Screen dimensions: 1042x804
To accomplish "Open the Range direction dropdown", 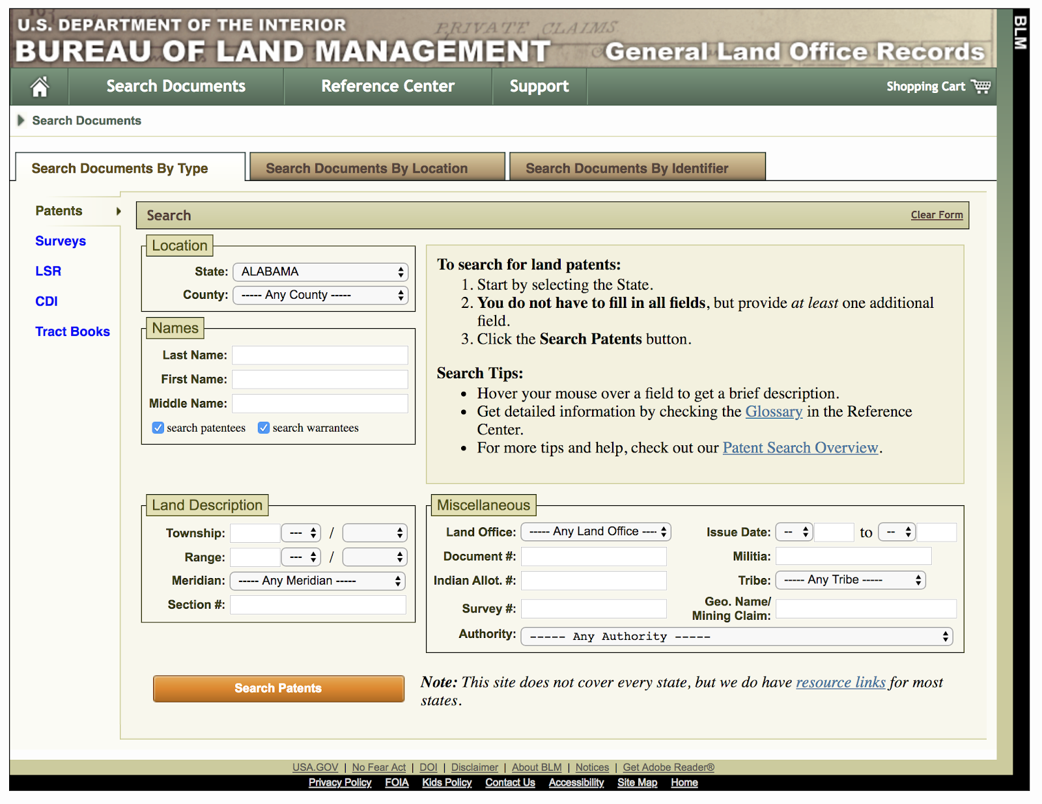I will (302, 557).
